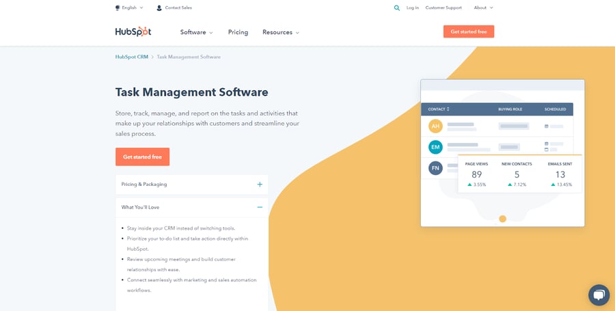This screenshot has height=311, width=615.
Task: Click the globe icon beside English
Action: (118, 8)
